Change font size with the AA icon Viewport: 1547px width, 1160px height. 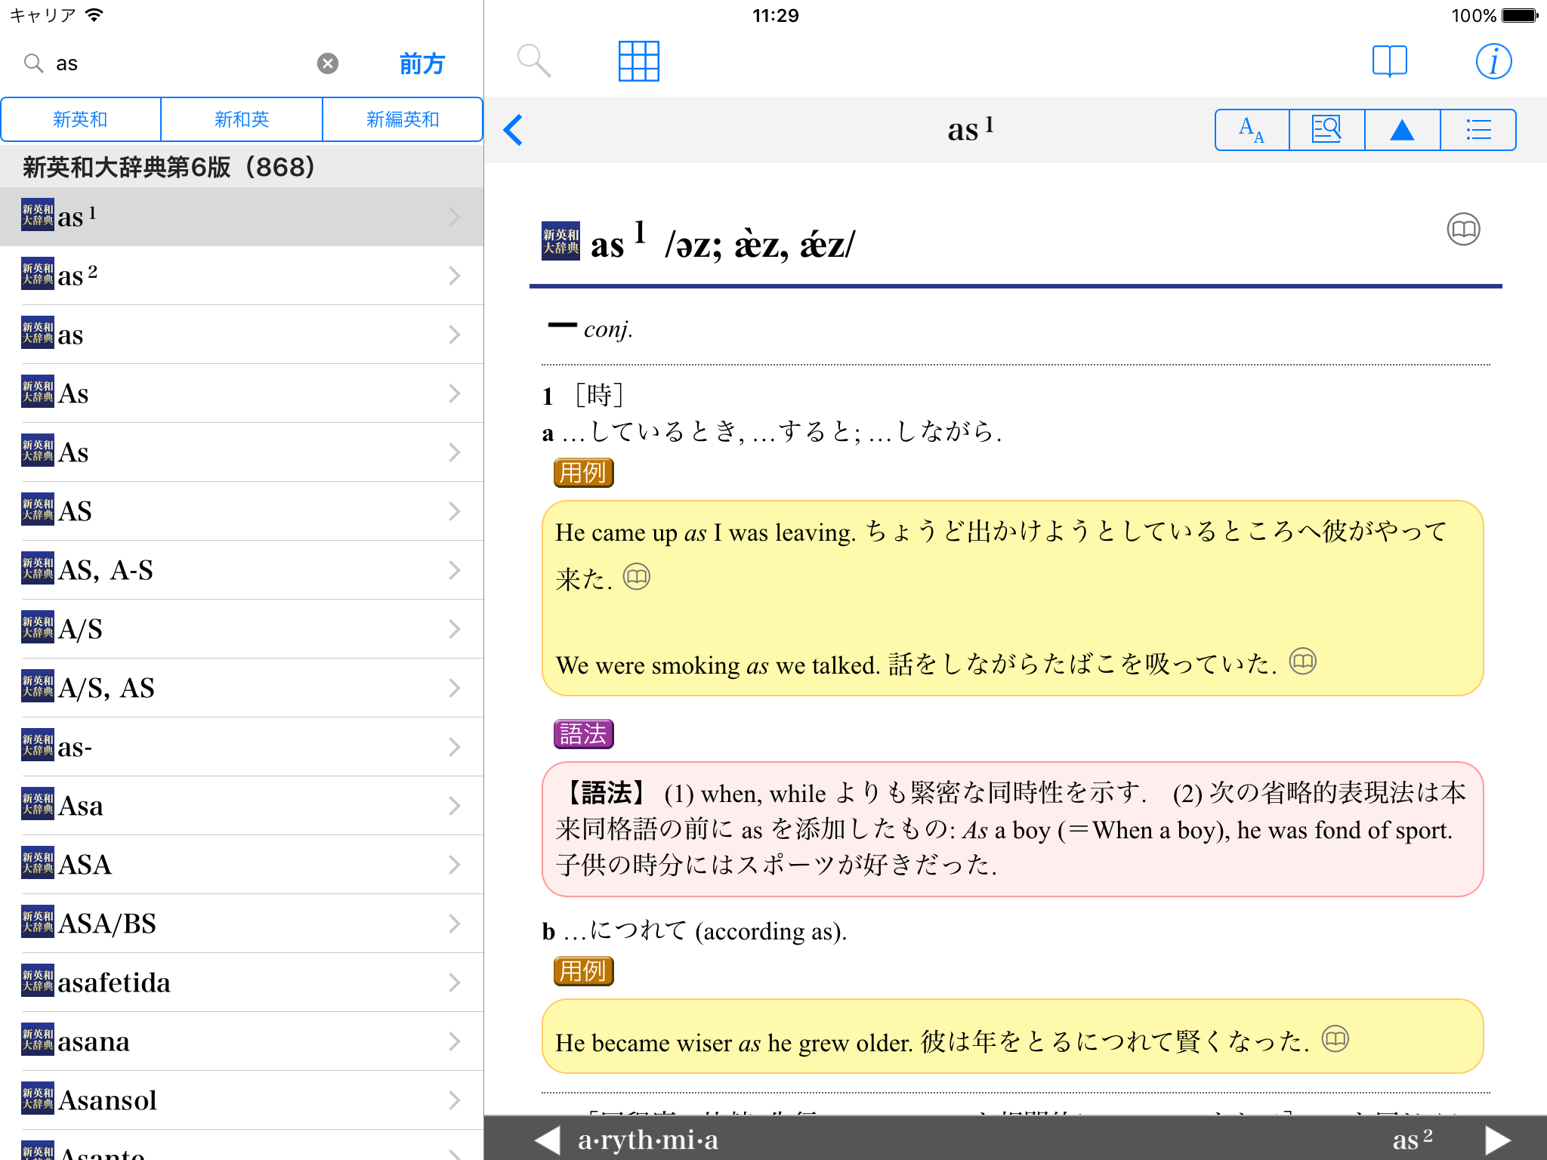[x=1252, y=130]
